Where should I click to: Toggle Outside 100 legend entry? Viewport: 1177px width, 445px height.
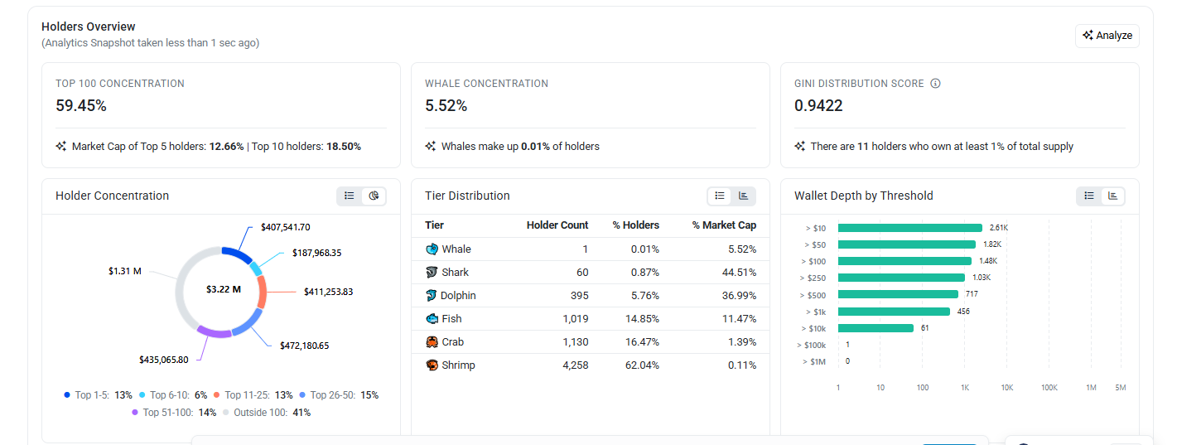tap(267, 413)
